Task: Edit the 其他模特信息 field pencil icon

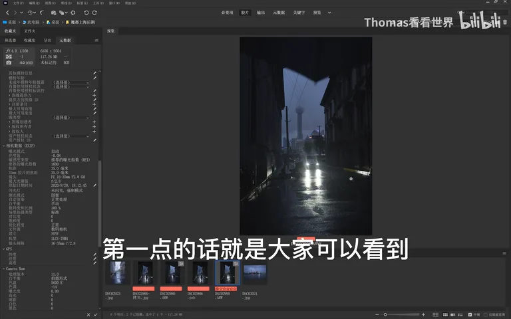Action: click(95, 73)
